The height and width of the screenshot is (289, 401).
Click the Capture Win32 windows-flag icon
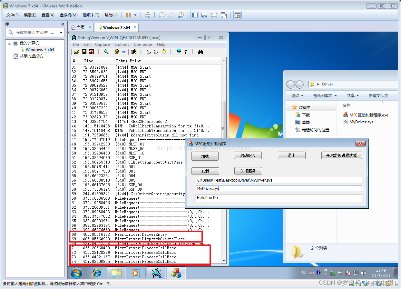134,52
